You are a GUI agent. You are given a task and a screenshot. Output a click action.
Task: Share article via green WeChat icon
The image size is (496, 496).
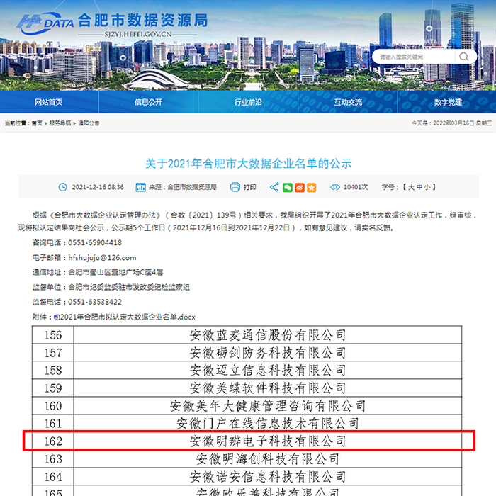(x=288, y=187)
